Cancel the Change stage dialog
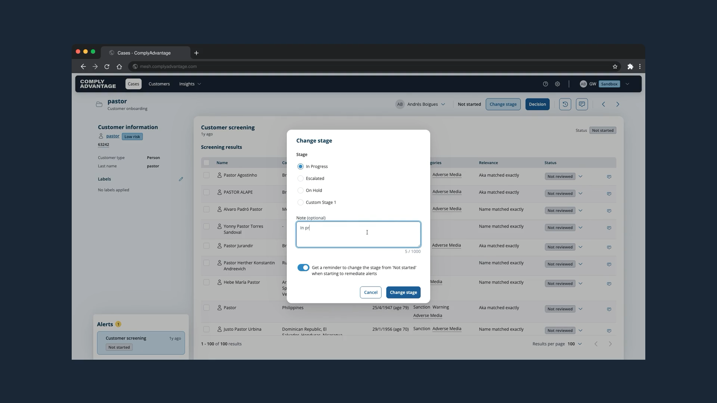This screenshot has width=717, height=403. [370, 293]
